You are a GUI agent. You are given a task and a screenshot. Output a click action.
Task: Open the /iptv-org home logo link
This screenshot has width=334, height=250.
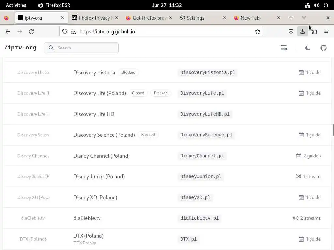point(20,48)
